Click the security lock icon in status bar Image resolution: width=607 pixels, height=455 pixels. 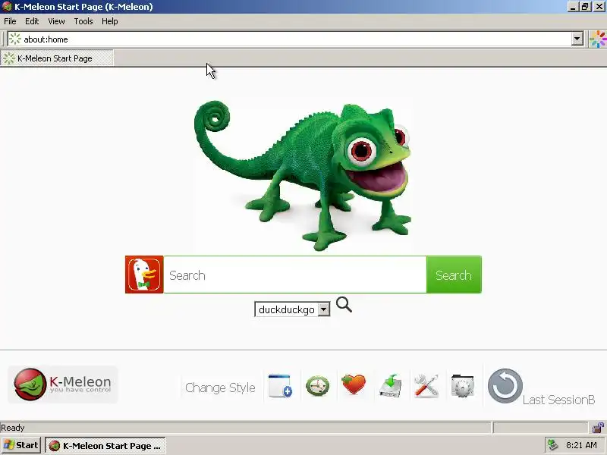(598, 428)
